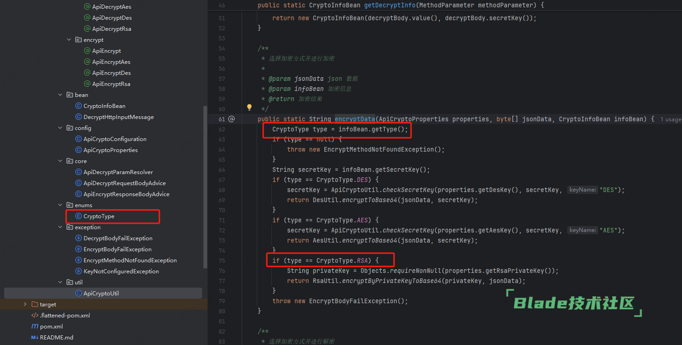This screenshot has height=345, width=682.
Task: Open ApiEncryptRsa annotation file
Action: [x=111, y=84]
